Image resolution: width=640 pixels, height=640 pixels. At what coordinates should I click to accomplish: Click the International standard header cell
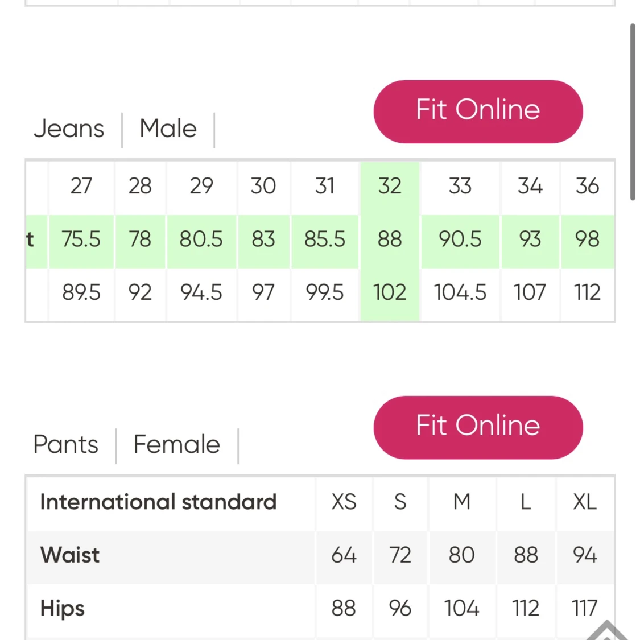tap(158, 502)
